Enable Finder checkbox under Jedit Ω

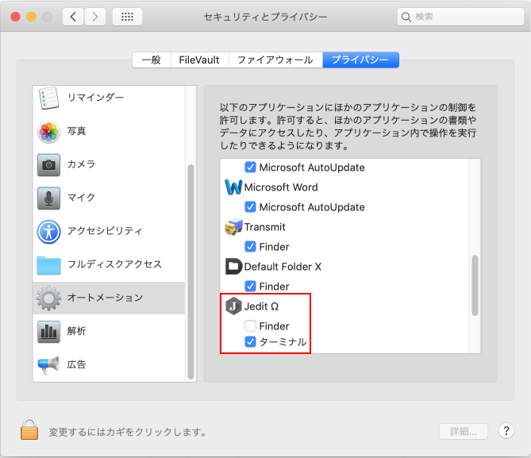point(250,326)
